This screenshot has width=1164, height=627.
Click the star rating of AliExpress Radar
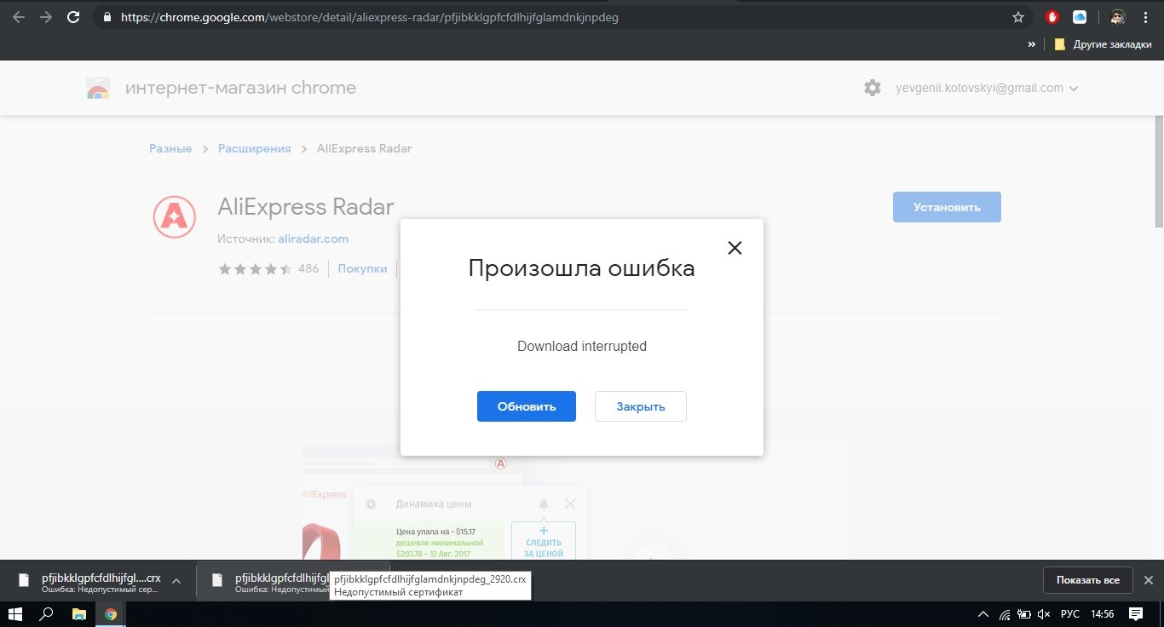tap(255, 268)
